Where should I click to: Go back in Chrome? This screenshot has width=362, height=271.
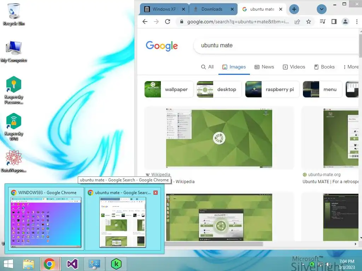pyautogui.click(x=145, y=22)
